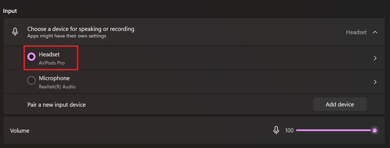Click the middle of the volume slider track
Viewport: 390px width, 148px height.
pos(334,130)
